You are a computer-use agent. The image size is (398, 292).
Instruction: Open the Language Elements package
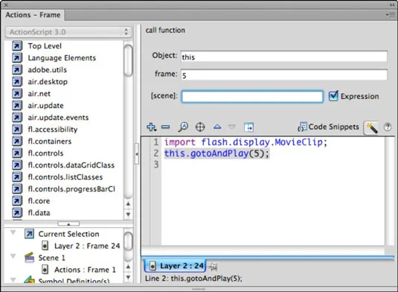[x=62, y=57]
